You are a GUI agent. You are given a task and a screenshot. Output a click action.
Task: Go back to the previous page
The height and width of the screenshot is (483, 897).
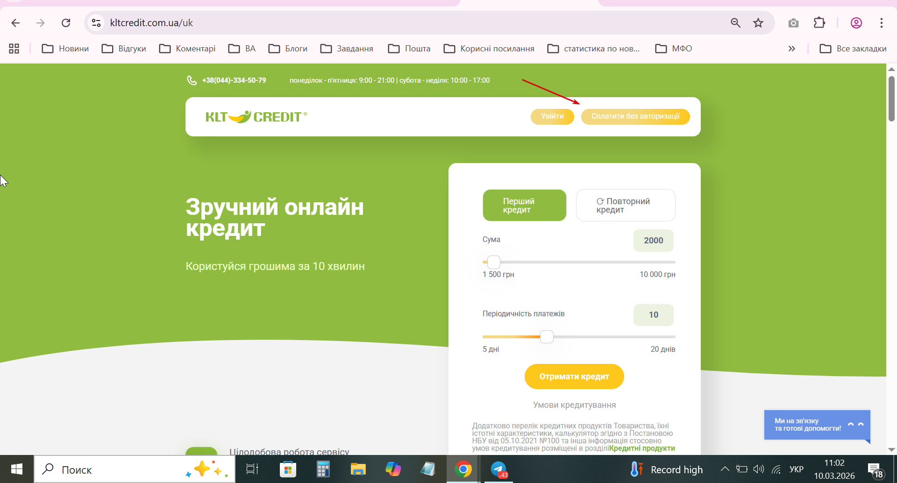tap(15, 23)
